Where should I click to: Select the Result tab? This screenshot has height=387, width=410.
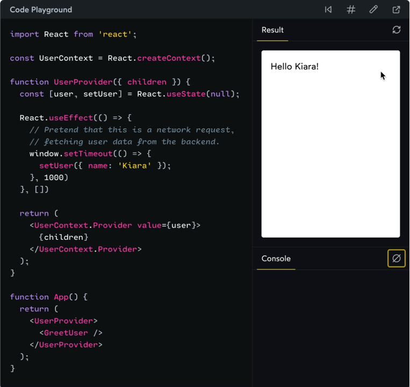272,30
